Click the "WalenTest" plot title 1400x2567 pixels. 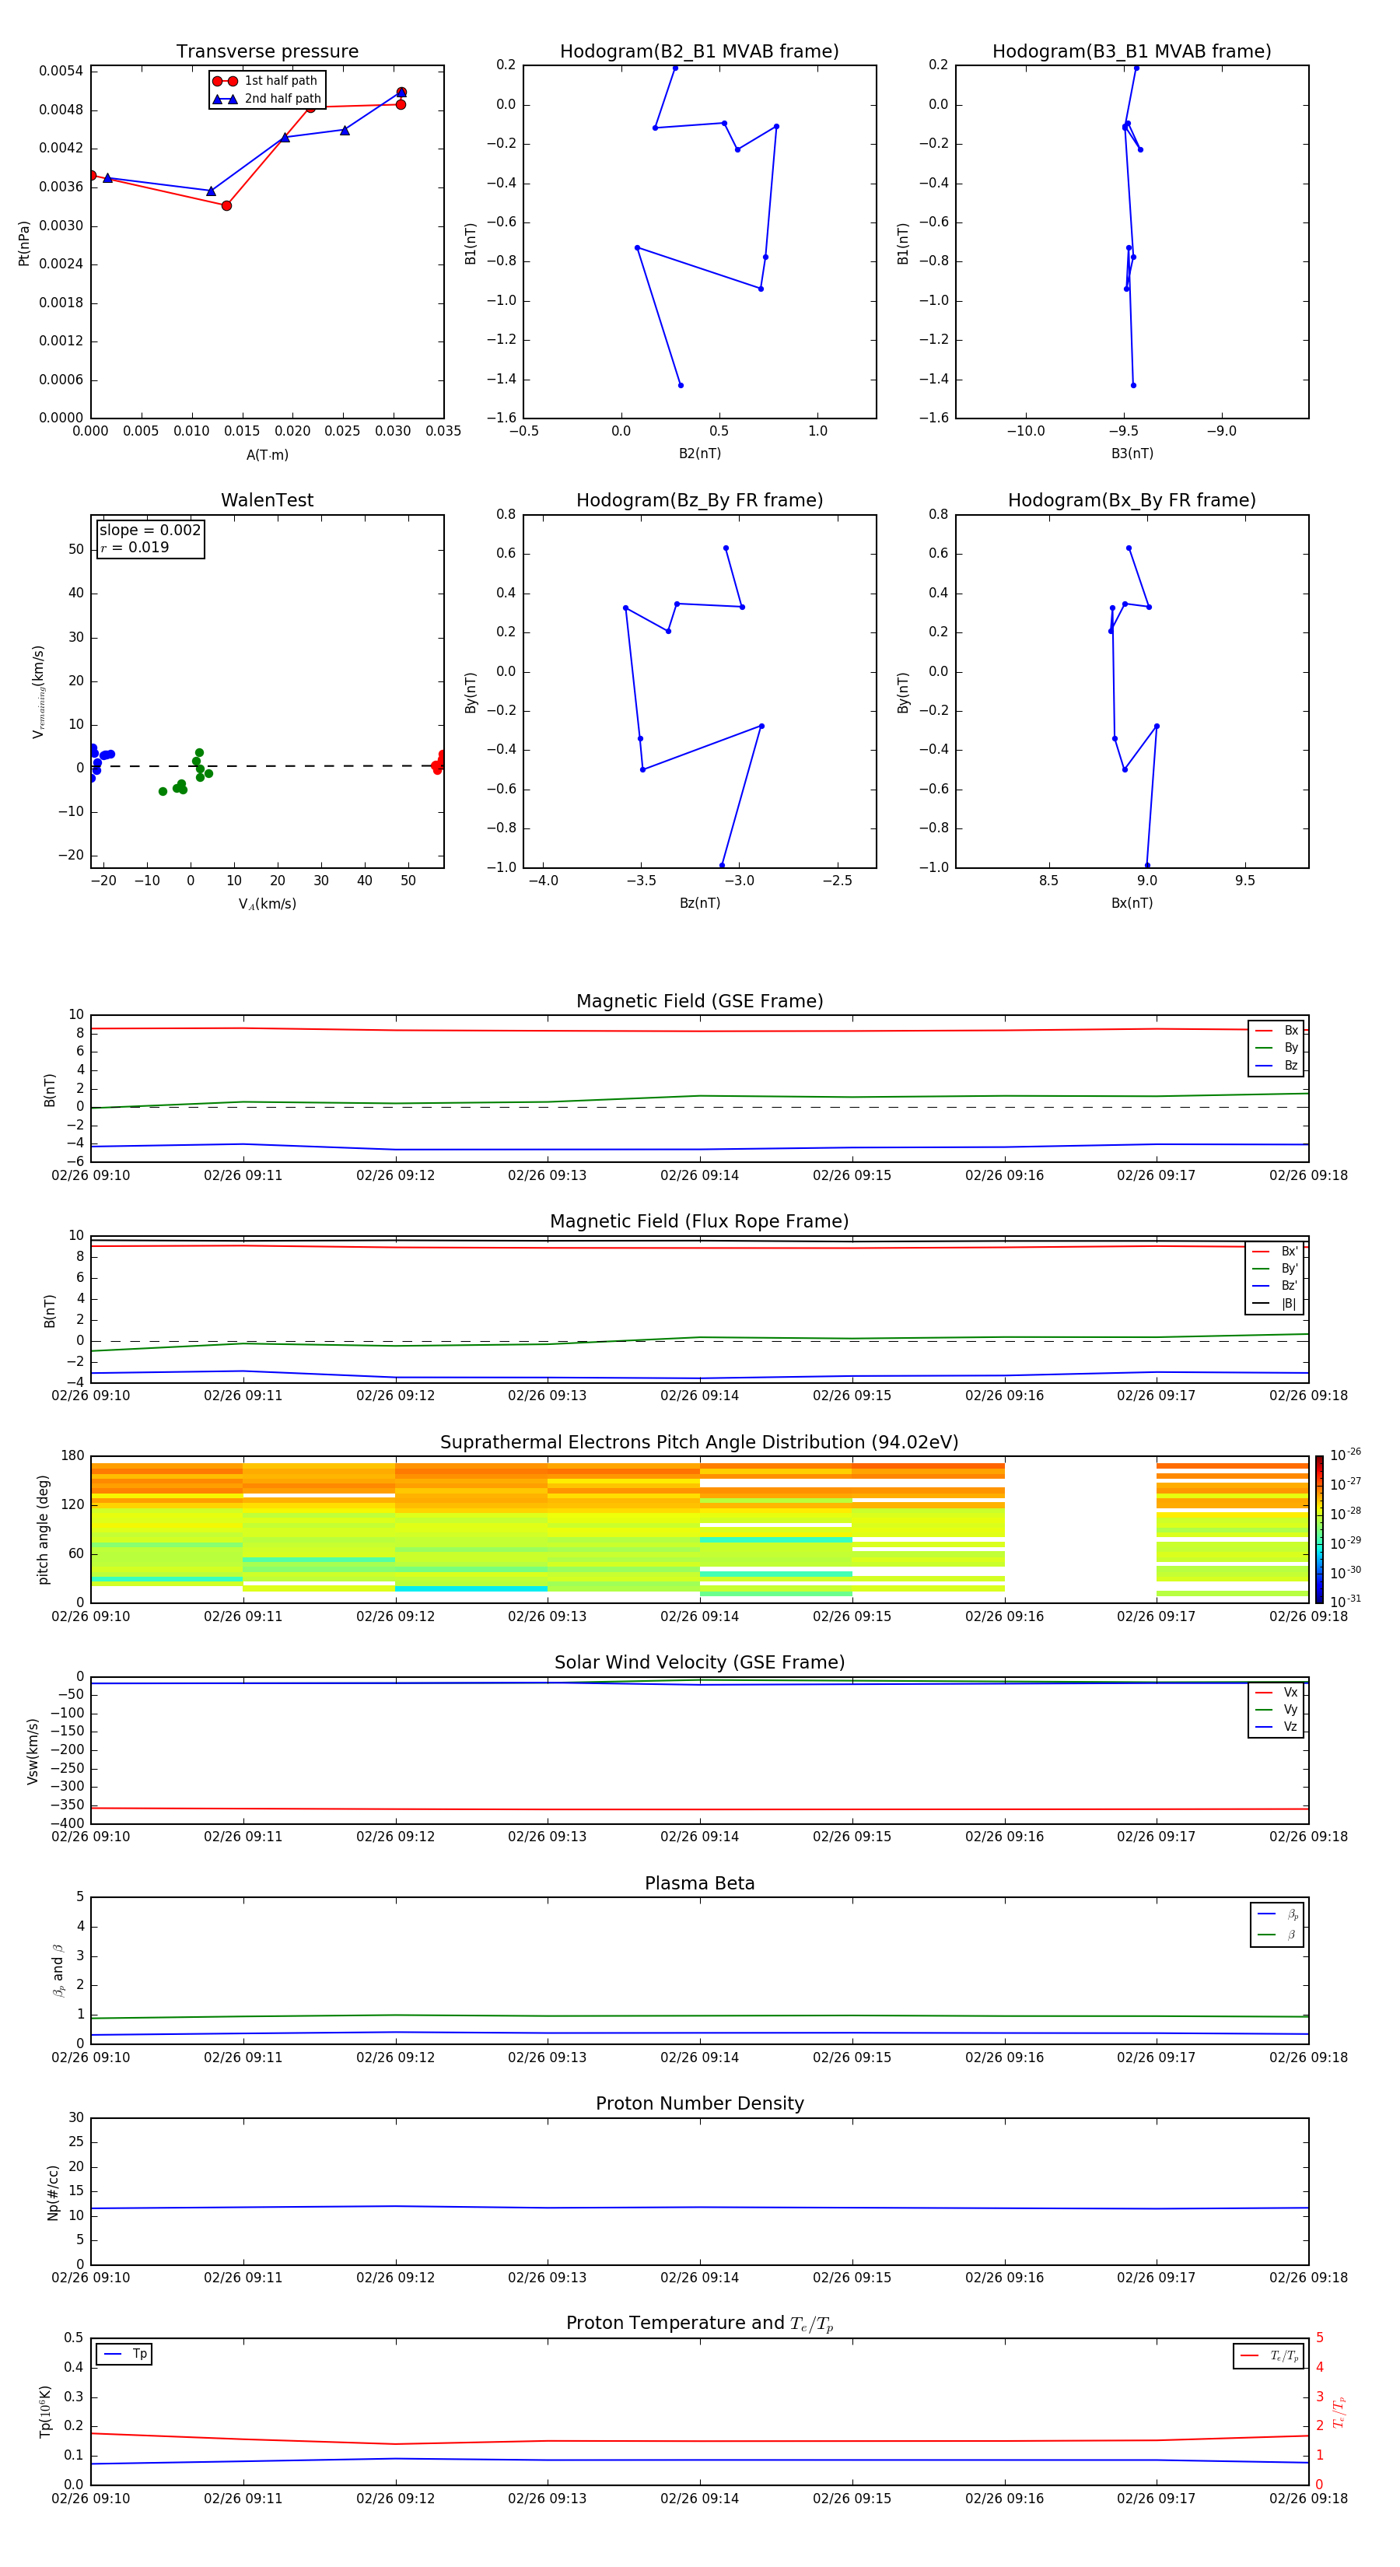point(267,500)
